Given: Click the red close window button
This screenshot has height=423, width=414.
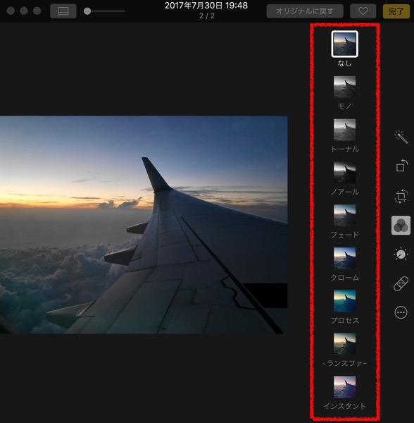Looking at the screenshot, I should tap(11, 11).
